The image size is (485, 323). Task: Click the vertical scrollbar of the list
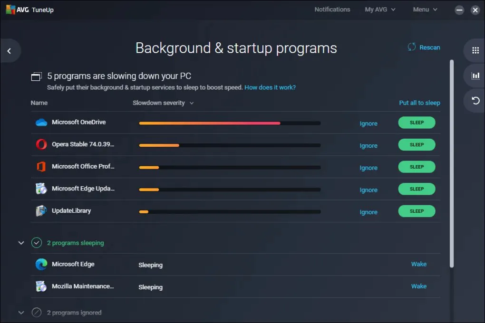(451, 161)
